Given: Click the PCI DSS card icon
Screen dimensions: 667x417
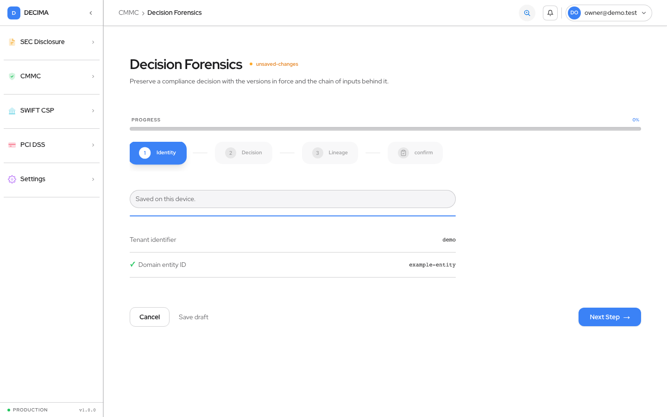Looking at the screenshot, I should [12, 145].
